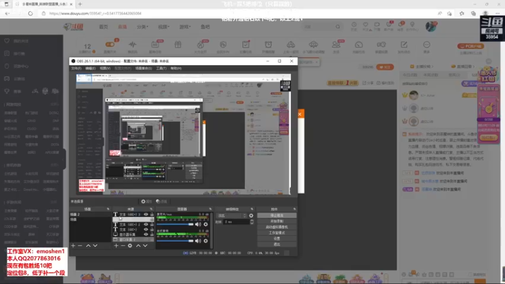Open the more (ellipsis) icon in streamer toolbar
505x284 pixels.
click(x=427, y=45)
